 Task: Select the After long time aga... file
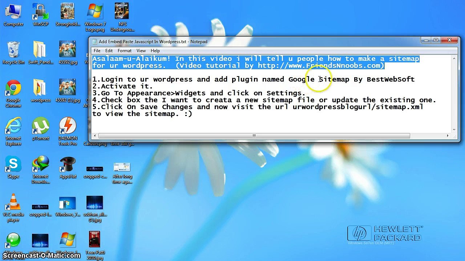(x=122, y=173)
